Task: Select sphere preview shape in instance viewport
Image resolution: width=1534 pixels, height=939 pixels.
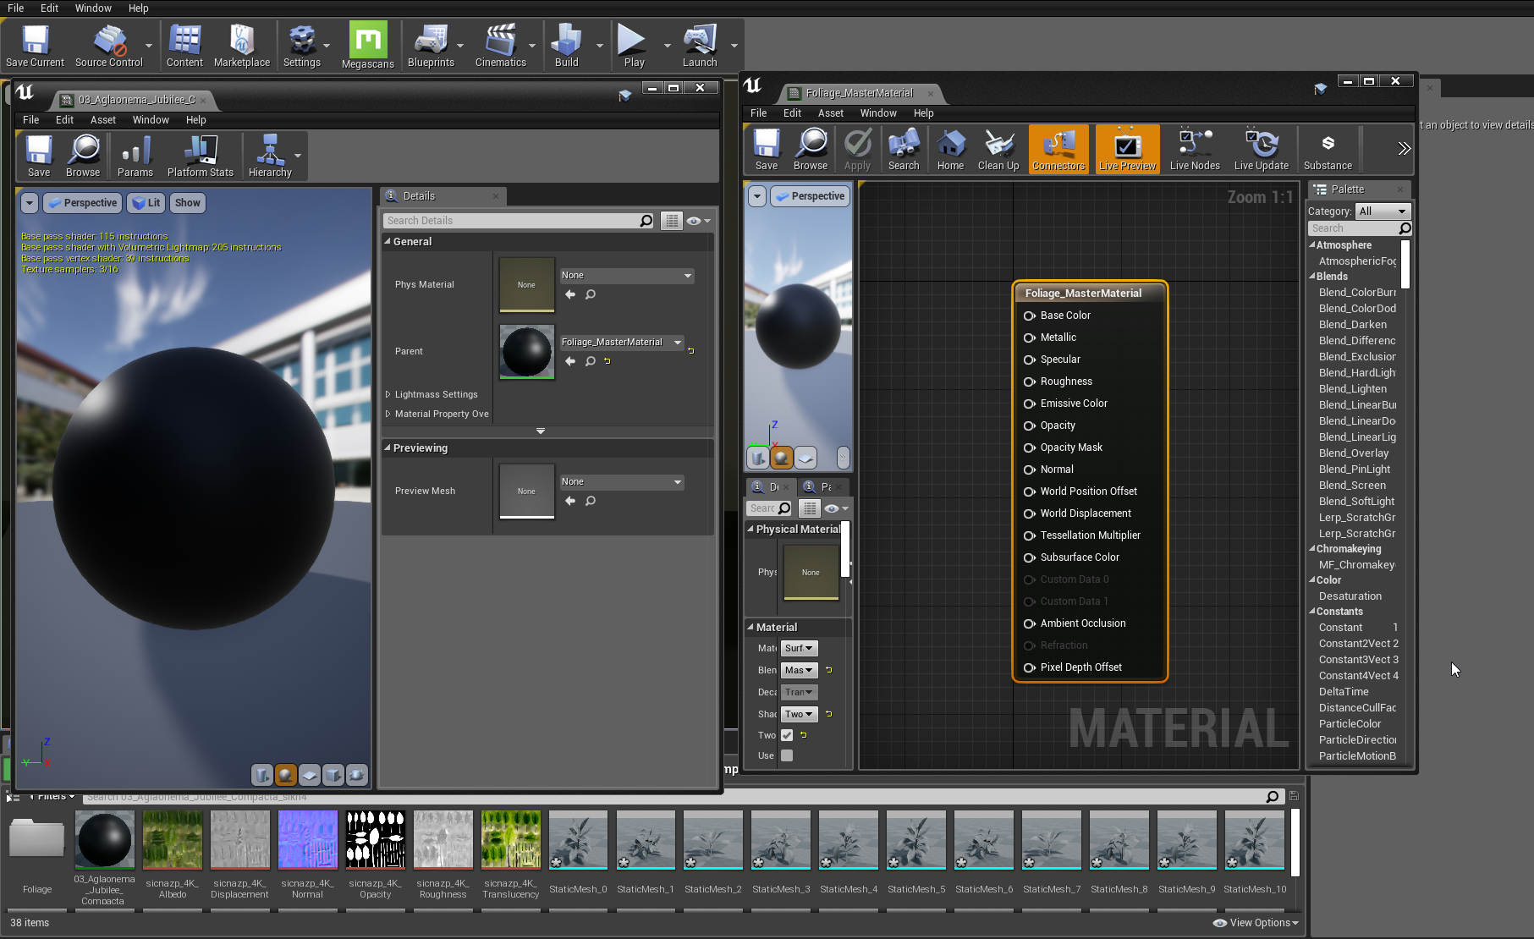Action: 286,774
